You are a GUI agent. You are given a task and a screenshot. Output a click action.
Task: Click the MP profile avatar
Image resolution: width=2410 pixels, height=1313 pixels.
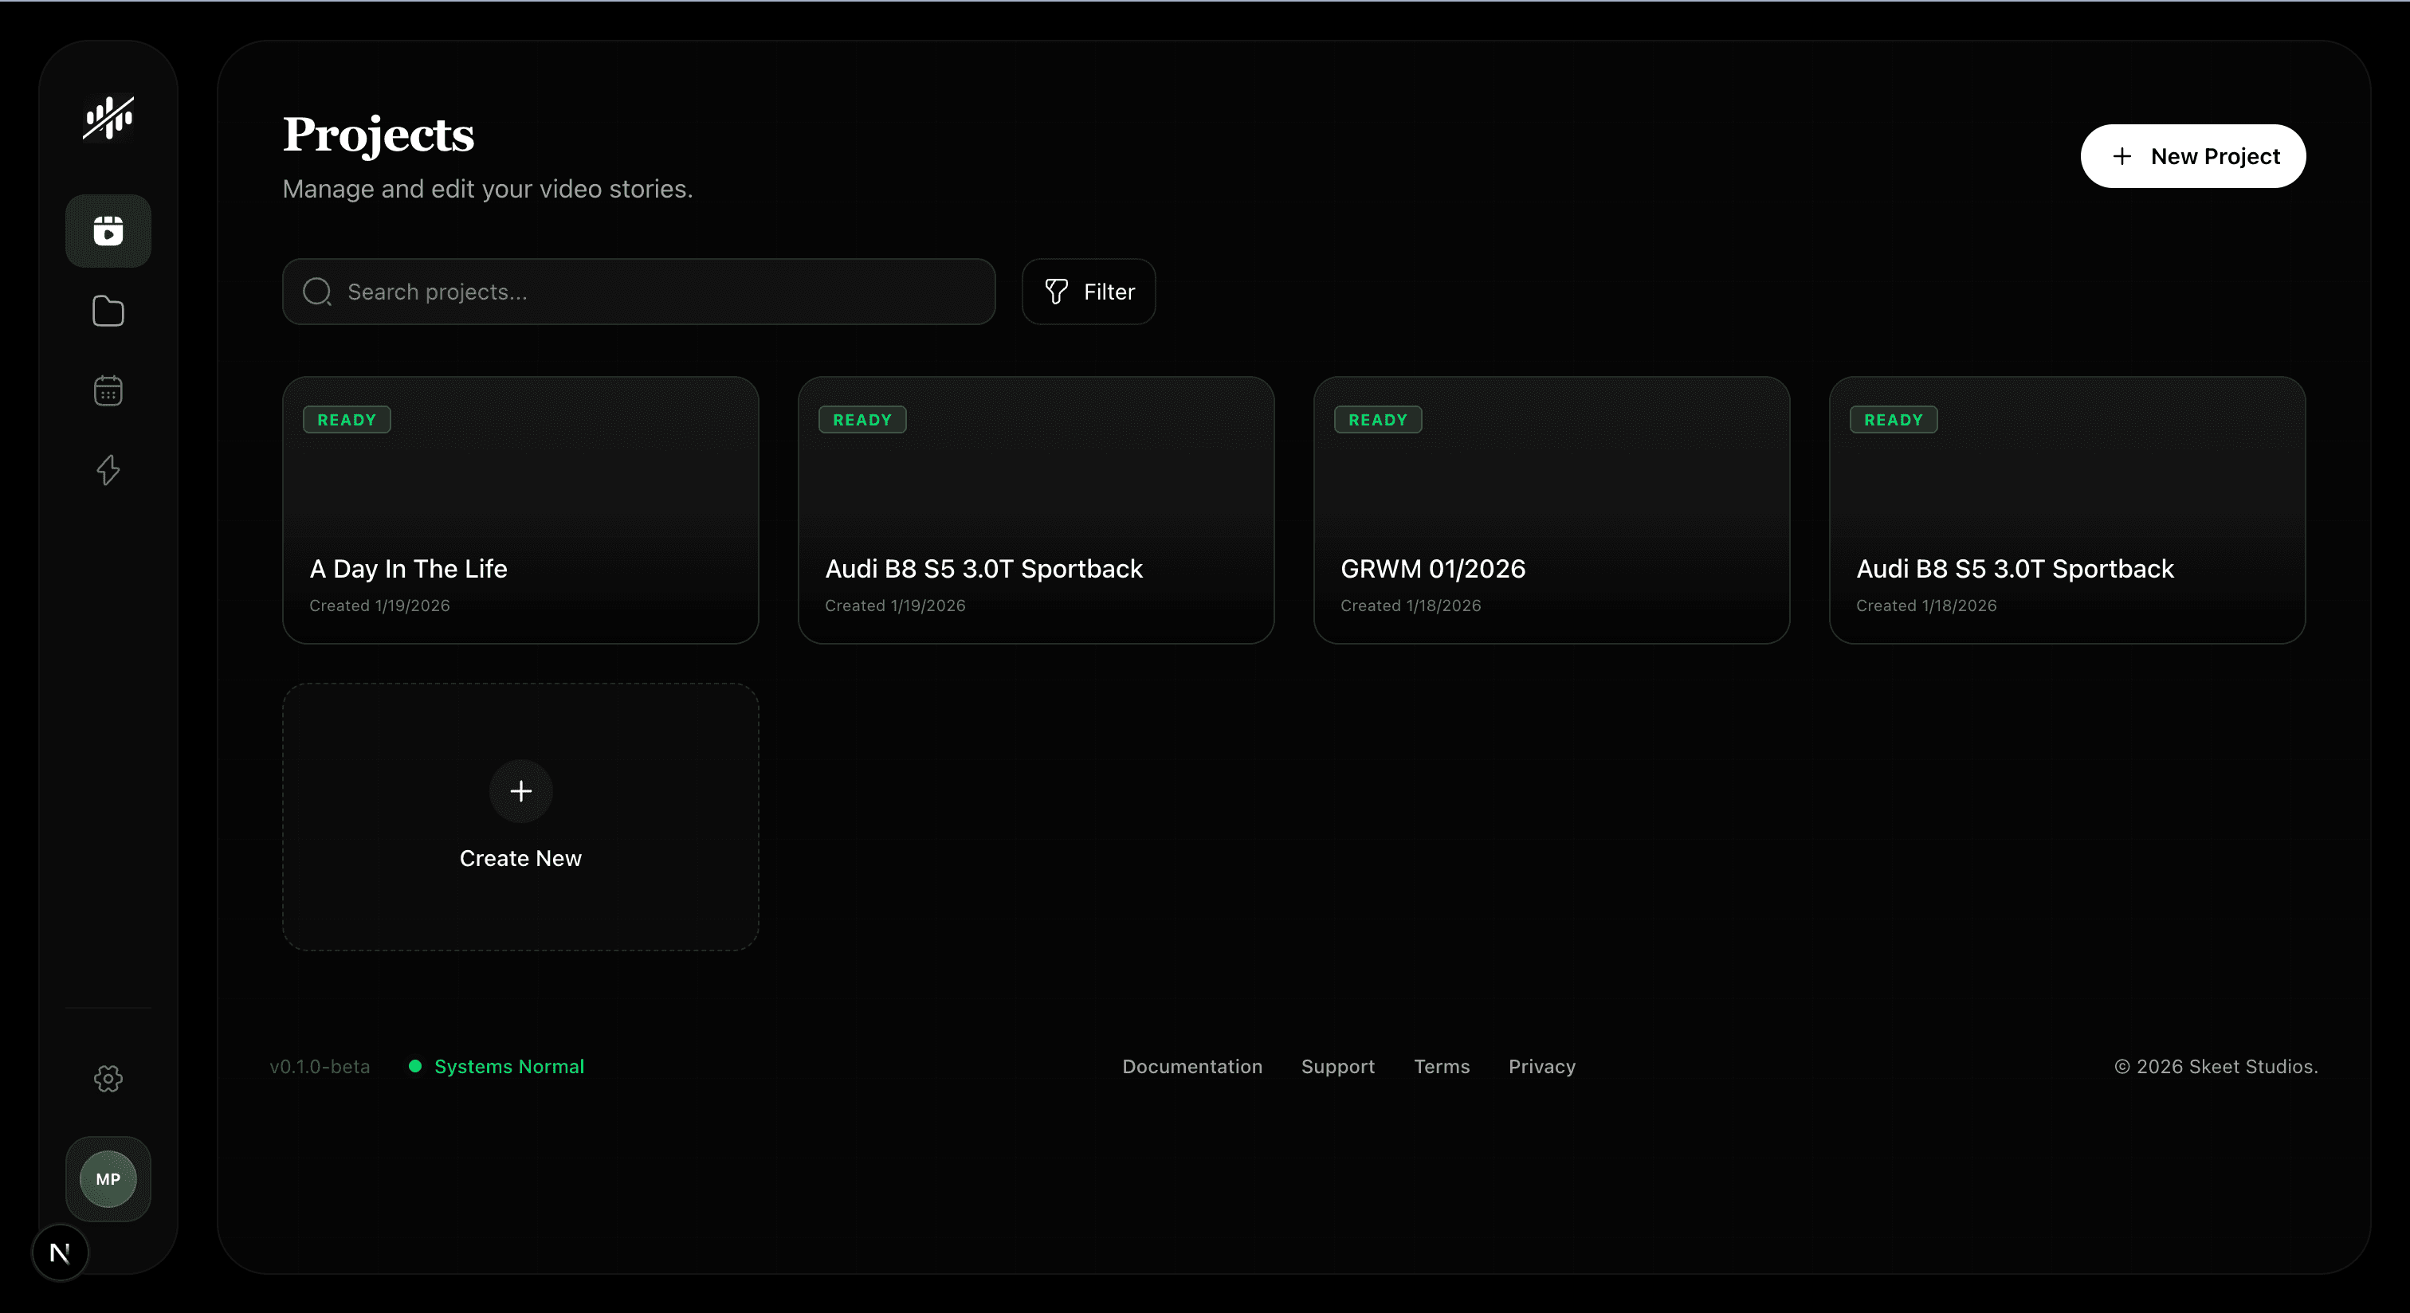tap(108, 1179)
